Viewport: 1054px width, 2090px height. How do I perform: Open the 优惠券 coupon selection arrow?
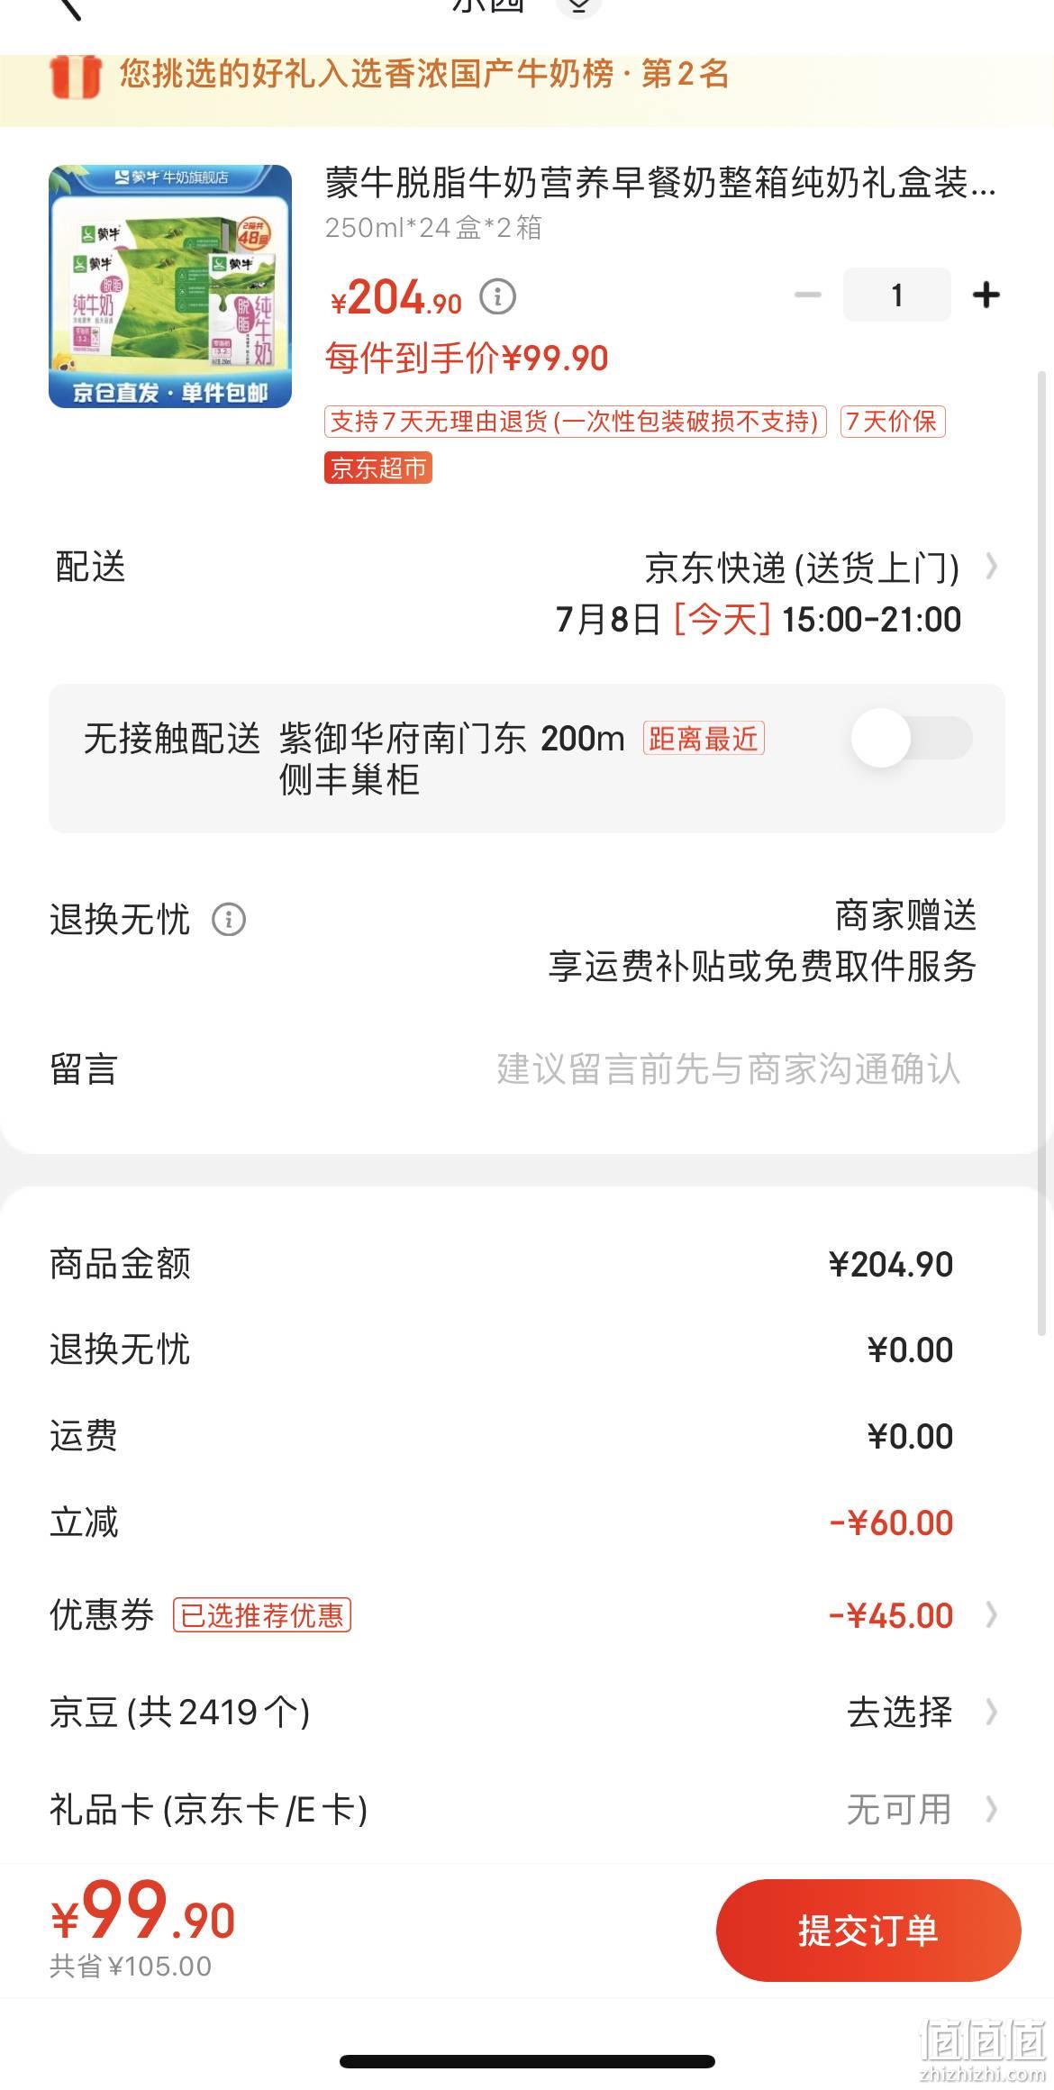991,1615
